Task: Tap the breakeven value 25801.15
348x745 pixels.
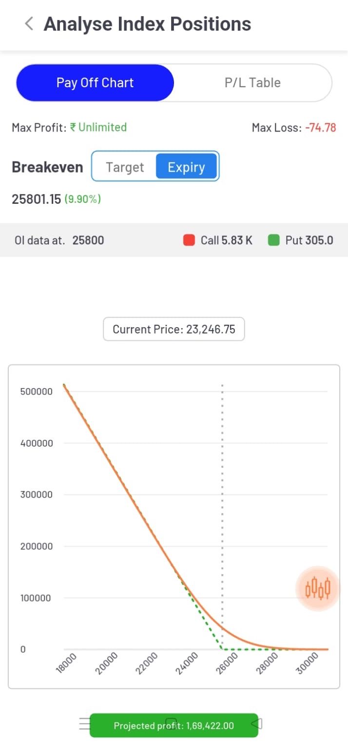Action: [x=37, y=199]
